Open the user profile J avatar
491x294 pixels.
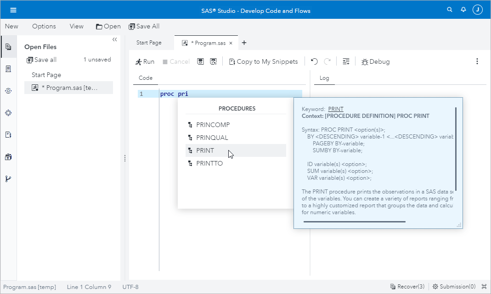pyautogui.click(x=478, y=10)
